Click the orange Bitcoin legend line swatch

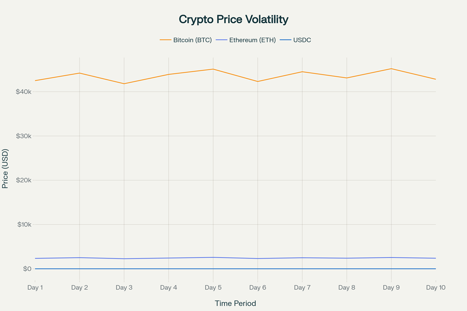tap(165, 40)
